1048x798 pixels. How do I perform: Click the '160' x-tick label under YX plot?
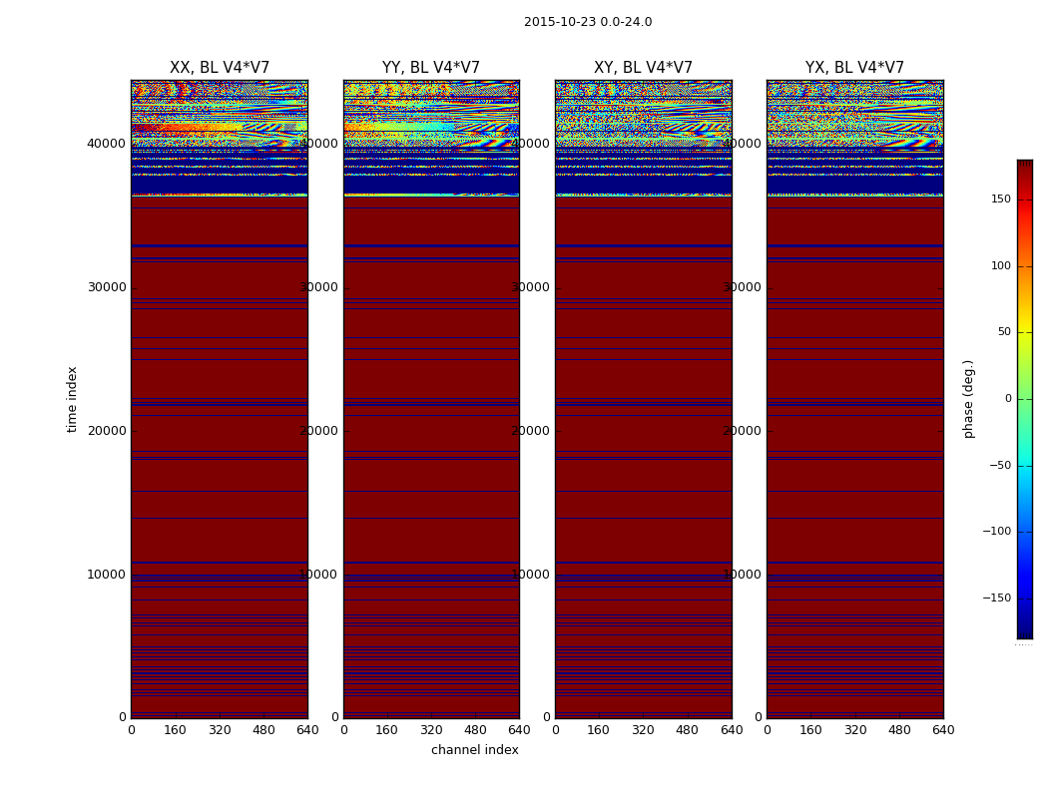coord(810,730)
